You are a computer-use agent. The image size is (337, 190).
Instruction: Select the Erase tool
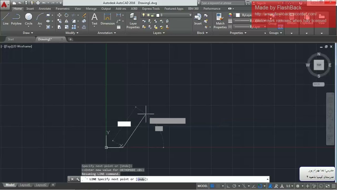[x=84, y=15]
